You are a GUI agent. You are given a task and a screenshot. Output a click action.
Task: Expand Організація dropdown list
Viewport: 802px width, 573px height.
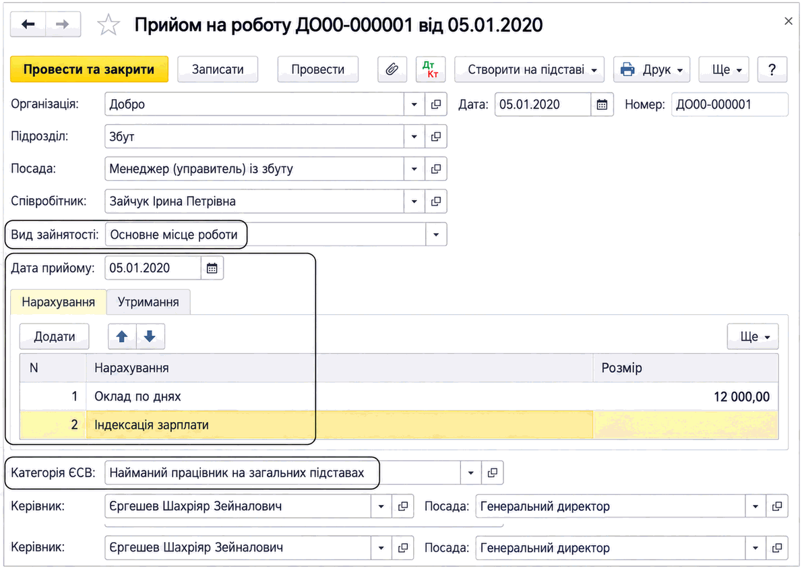coord(414,104)
